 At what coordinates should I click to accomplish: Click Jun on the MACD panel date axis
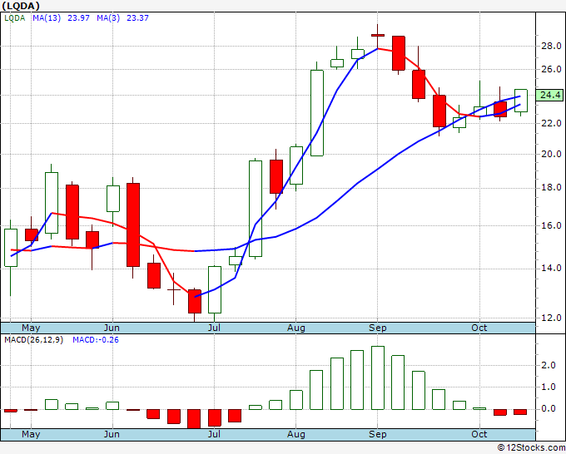tap(112, 434)
